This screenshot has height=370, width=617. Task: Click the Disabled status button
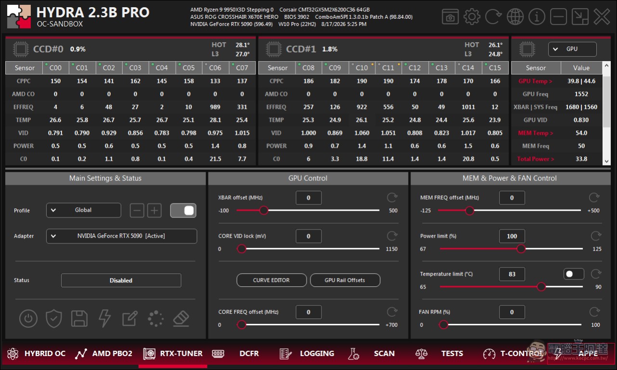121,281
